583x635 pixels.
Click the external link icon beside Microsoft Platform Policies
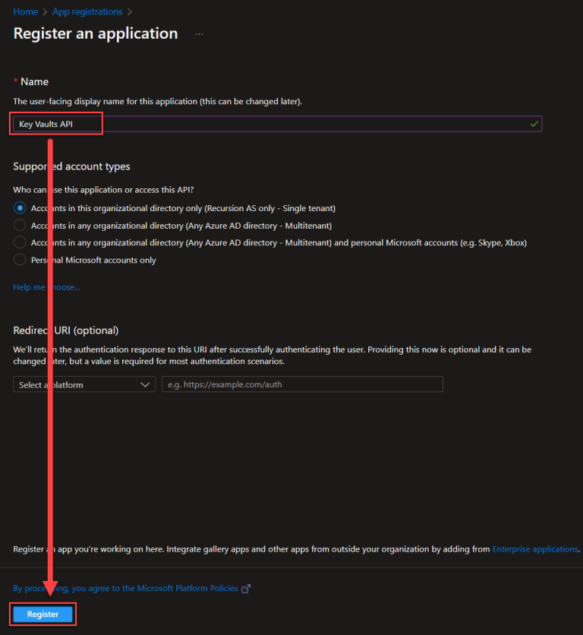(x=244, y=587)
